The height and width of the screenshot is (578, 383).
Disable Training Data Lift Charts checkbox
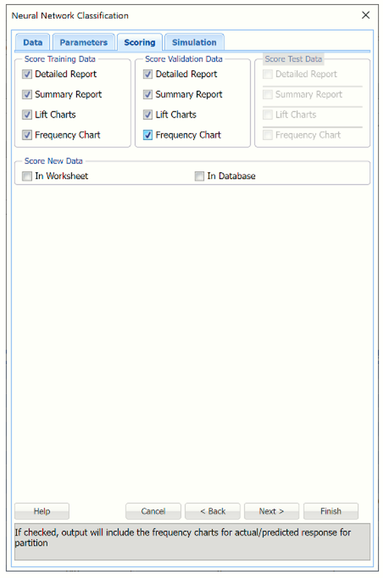(x=27, y=115)
